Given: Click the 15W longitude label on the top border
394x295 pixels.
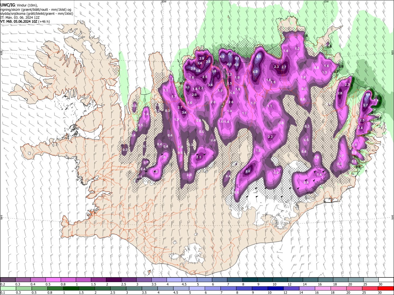Looking at the screenshot, I should [326, 2].
